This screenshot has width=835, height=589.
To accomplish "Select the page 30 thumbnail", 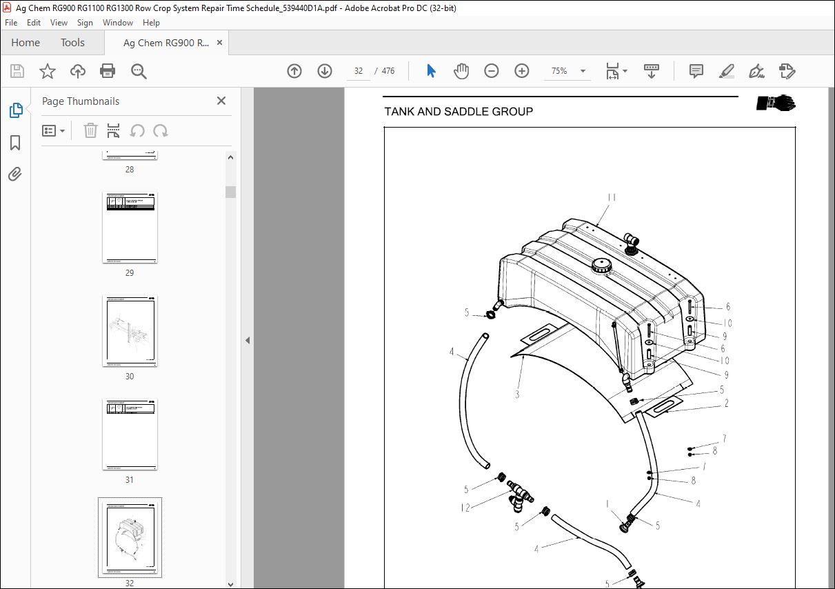I will [x=130, y=331].
